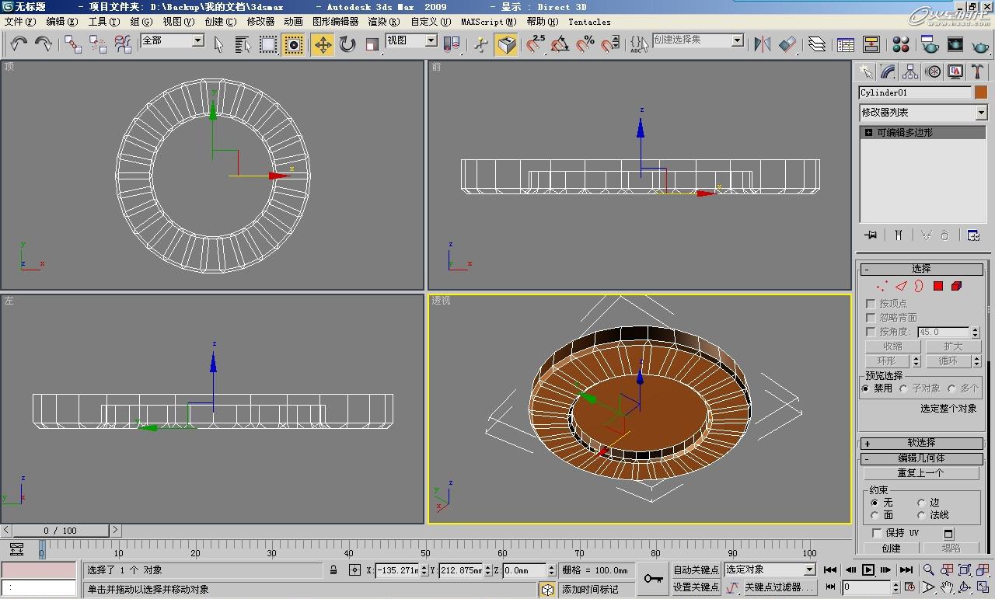Collapse the 编辑几何体 rollout
Image resolution: width=995 pixels, height=599 pixels.
[x=921, y=459]
